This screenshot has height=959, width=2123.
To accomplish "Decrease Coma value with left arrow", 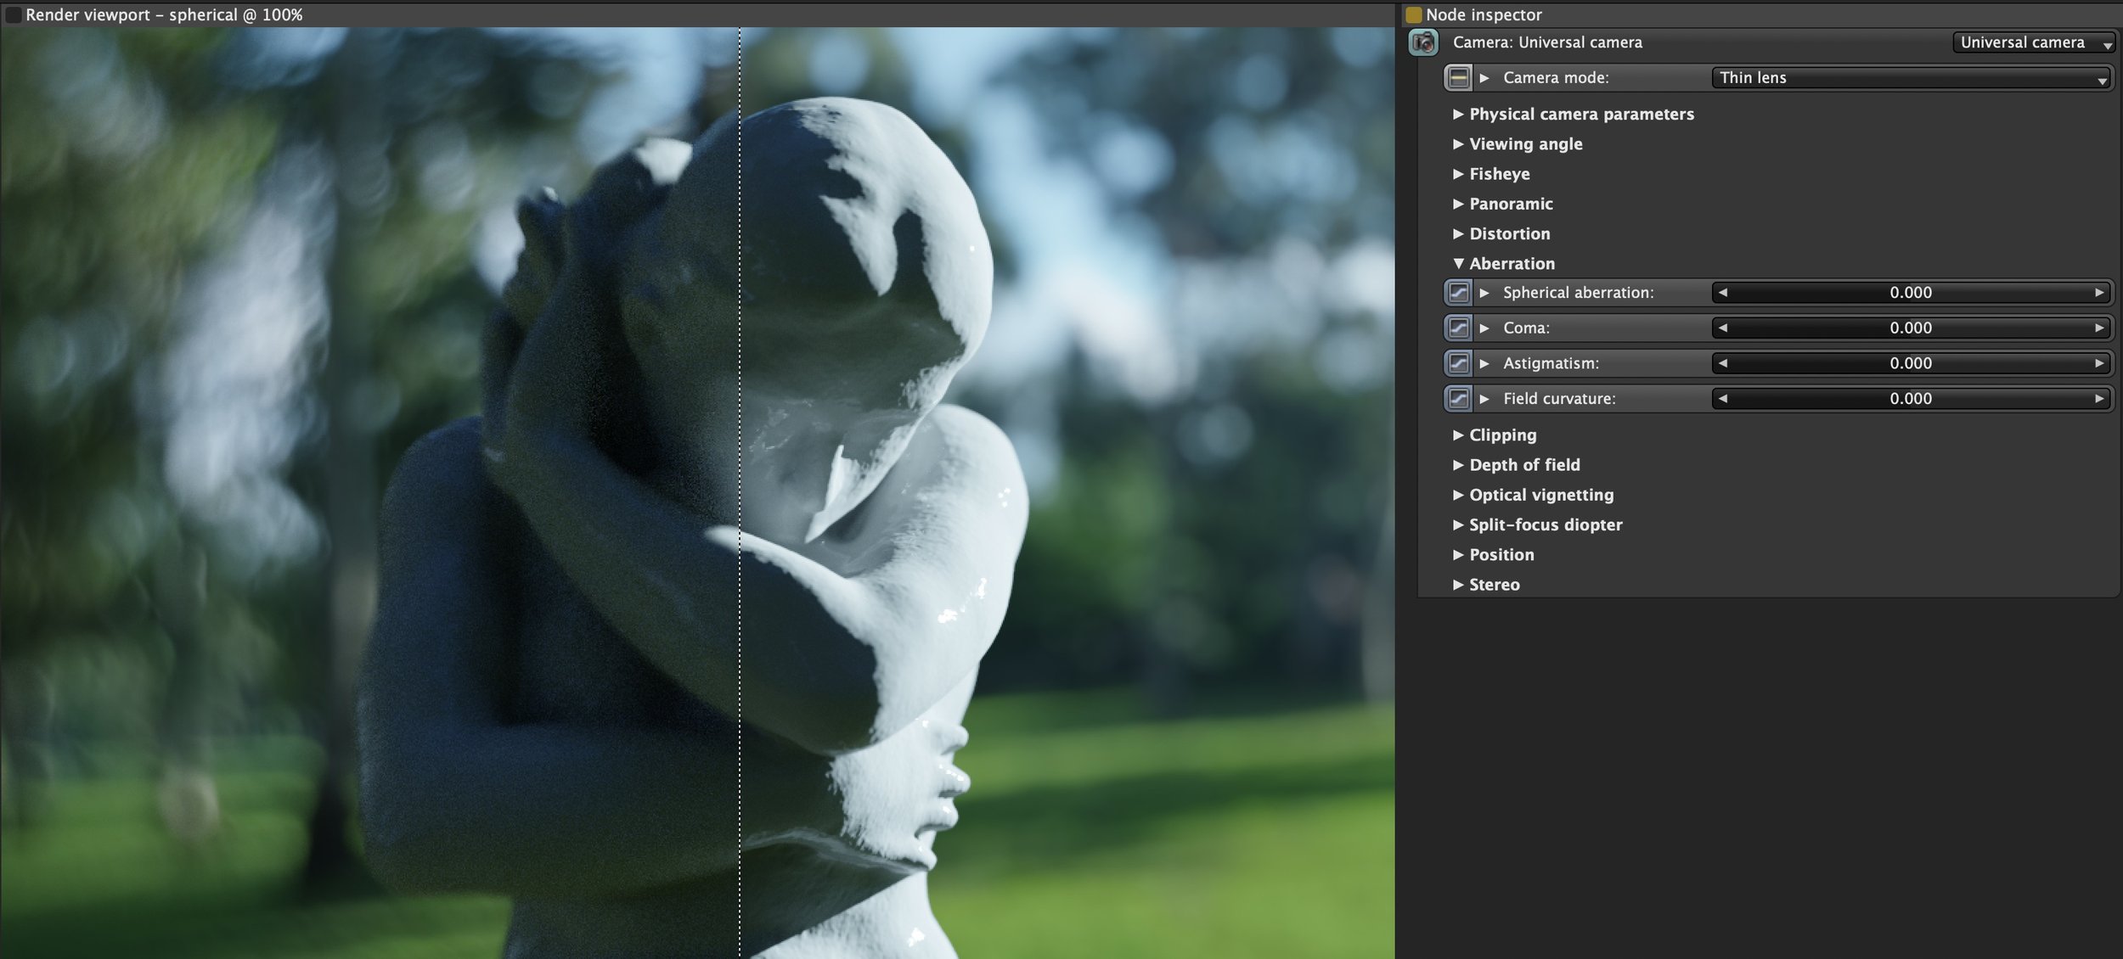I will [x=1722, y=328].
